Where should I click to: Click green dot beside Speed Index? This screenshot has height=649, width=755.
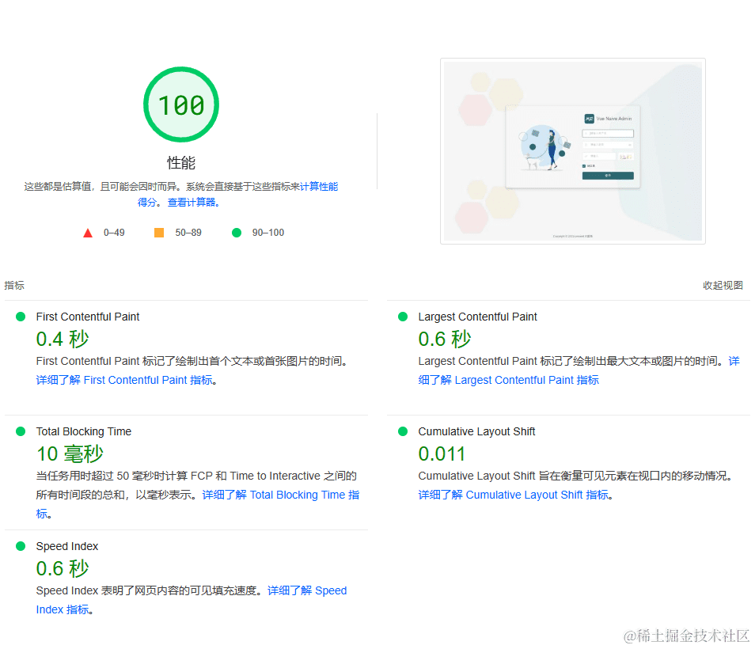21,546
